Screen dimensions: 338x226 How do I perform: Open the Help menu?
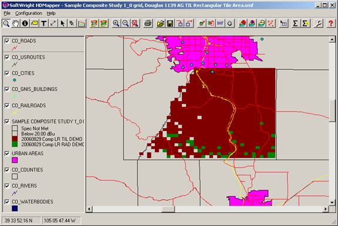pos(51,14)
